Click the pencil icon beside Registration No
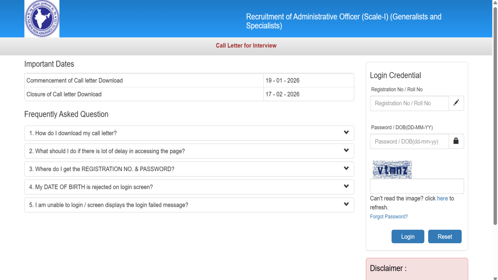 pos(456,103)
